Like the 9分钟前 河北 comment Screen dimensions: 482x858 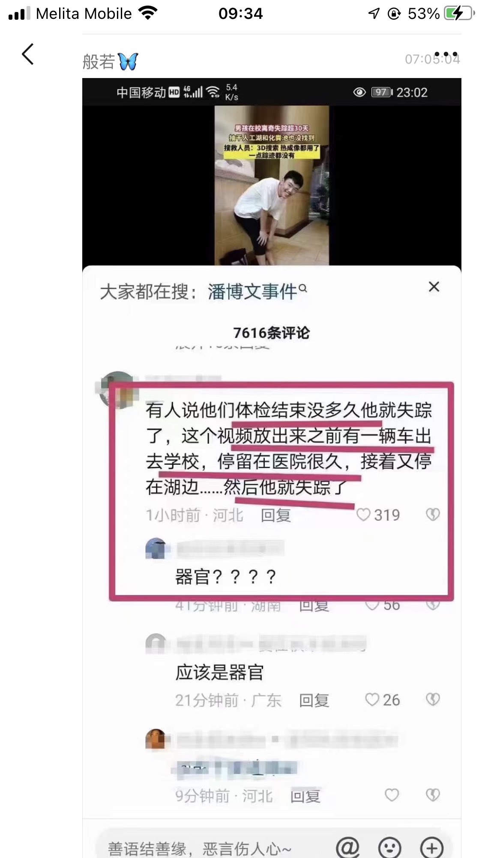tap(392, 795)
